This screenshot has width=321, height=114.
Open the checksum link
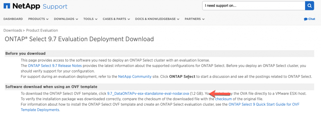coord(223,99)
